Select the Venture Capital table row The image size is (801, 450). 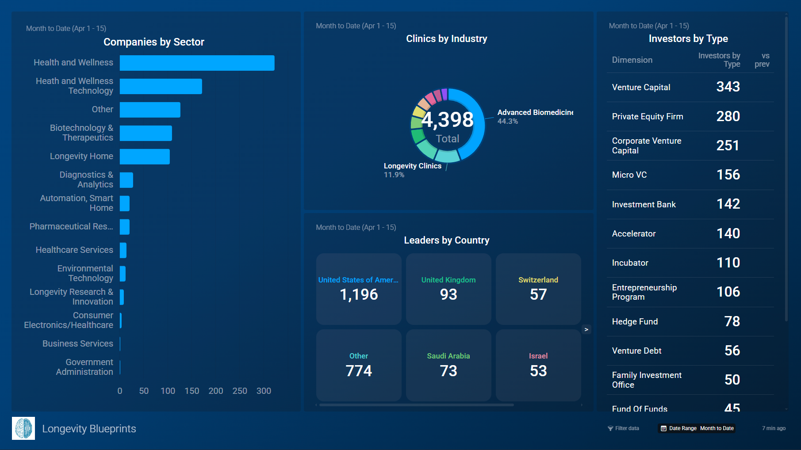click(x=690, y=87)
